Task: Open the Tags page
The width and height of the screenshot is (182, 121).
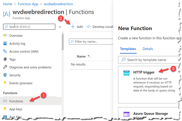Action: click(13, 59)
